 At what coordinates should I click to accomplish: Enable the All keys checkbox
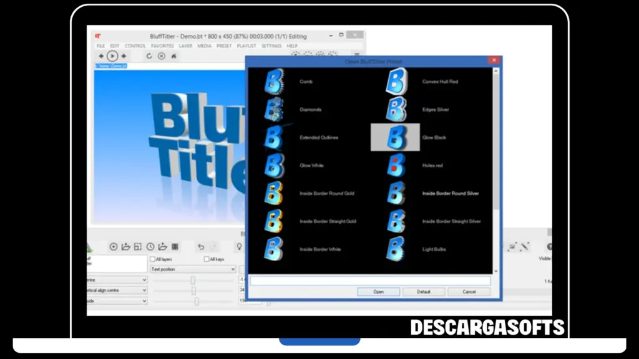tap(207, 259)
